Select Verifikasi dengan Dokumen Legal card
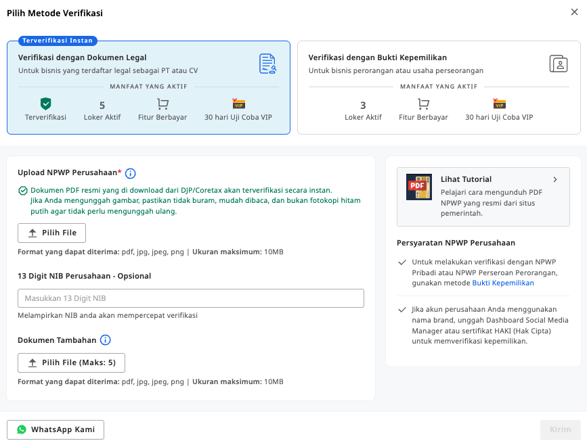This screenshot has height=445, width=587. 149,87
